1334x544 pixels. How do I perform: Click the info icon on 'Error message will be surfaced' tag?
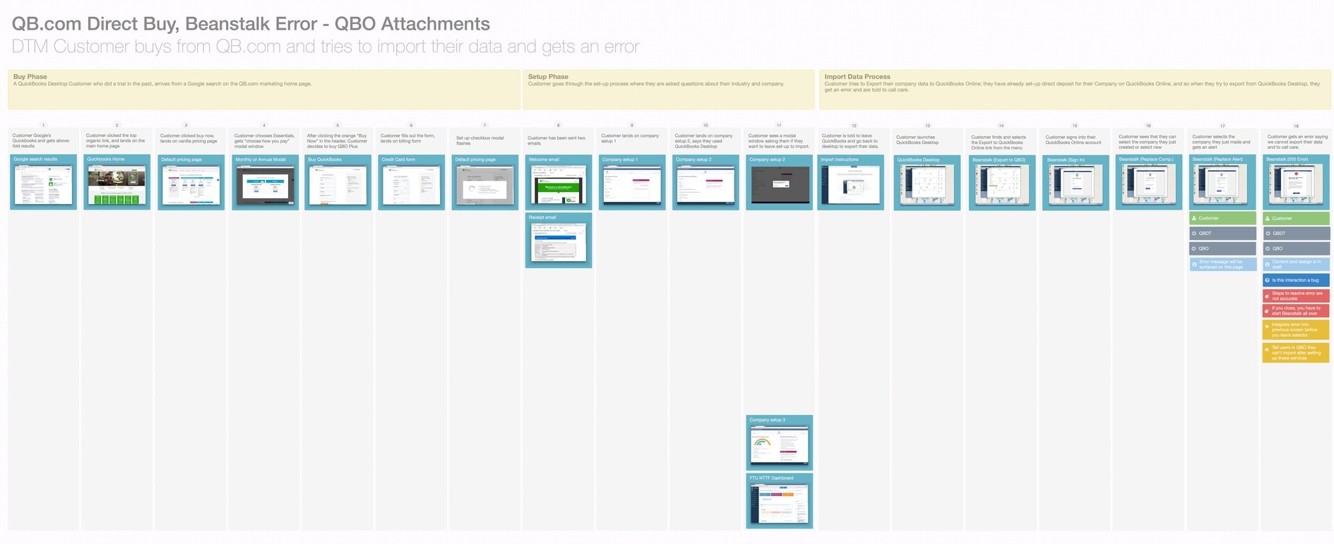click(1194, 265)
